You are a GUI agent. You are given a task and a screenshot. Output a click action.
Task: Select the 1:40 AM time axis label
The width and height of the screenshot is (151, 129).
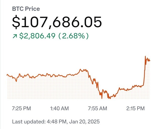point(59,109)
